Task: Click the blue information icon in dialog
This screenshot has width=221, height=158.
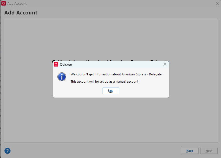Action: [x=62, y=77]
